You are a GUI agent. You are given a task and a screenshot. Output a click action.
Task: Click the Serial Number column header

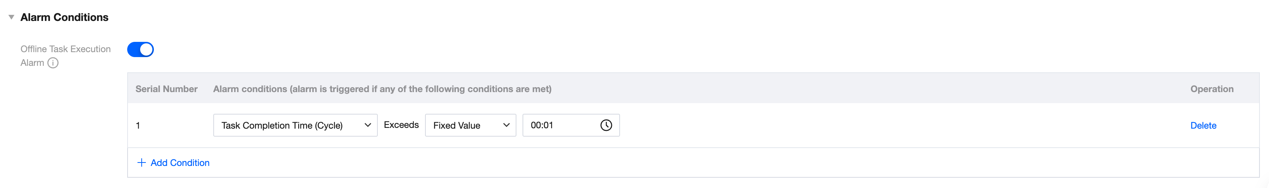click(166, 89)
